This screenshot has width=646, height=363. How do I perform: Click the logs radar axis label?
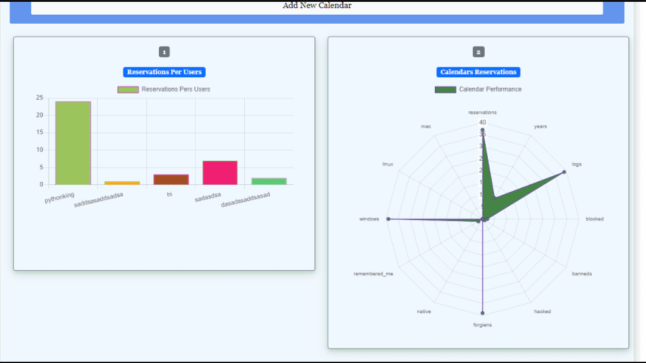pos(576,164)
